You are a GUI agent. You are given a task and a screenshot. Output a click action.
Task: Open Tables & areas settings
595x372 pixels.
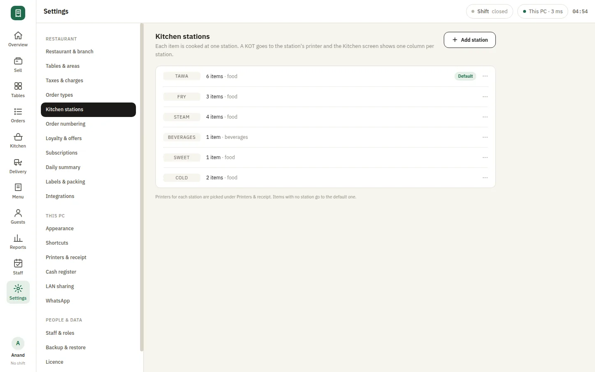[x=88, y=66]
